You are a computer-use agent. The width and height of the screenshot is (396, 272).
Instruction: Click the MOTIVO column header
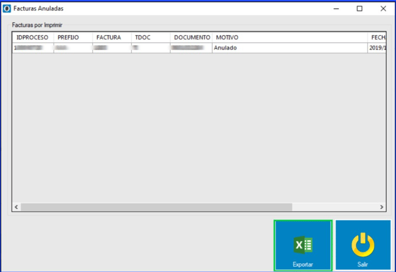pyautogui.click(x=289, y=37)
